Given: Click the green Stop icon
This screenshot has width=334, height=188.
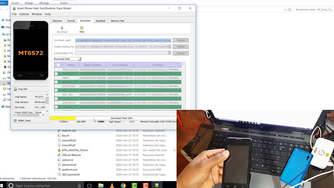Looking at the screenshot, I should click(82, 28).
